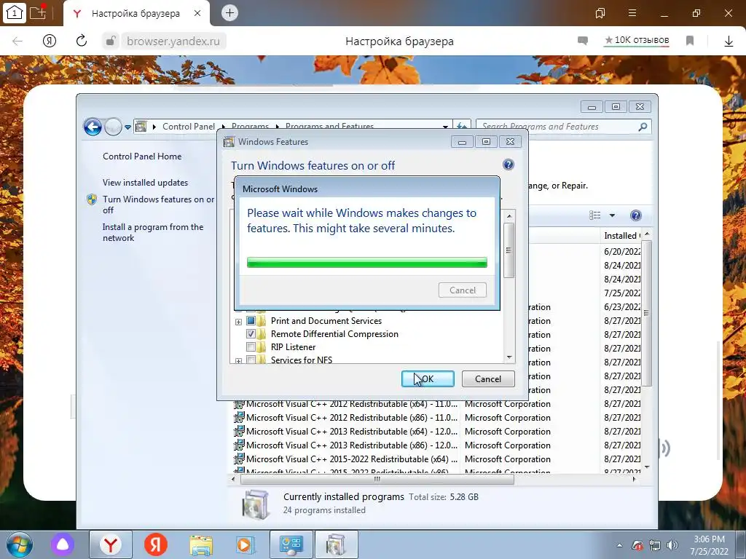
Task: Open the view options icon
Action: click(594, 215)
